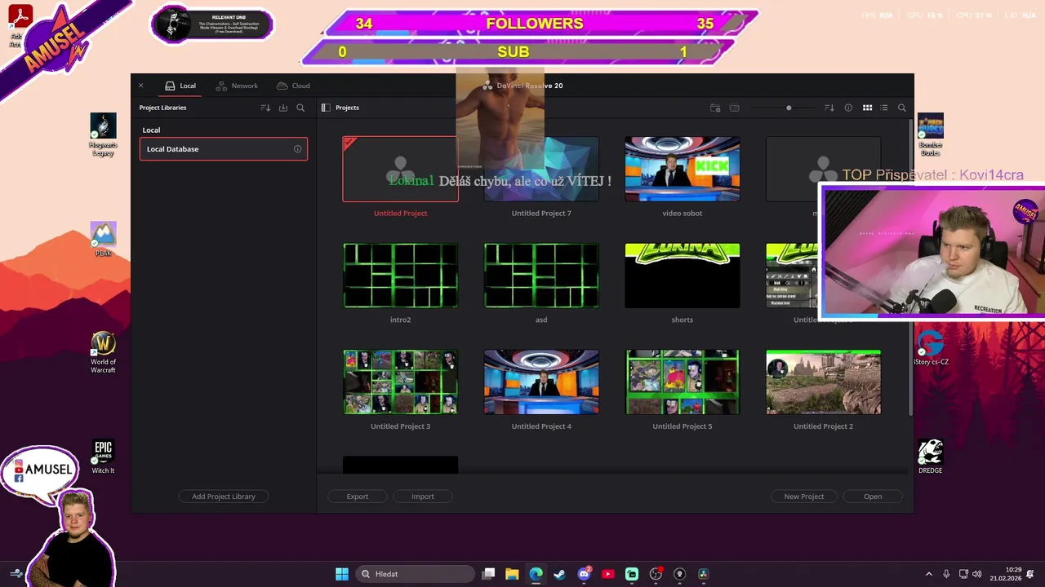This screenshot has height=587, width=1045.
Task: Select Untitled Project 3 thumbnail
Action: pos(400,382)
